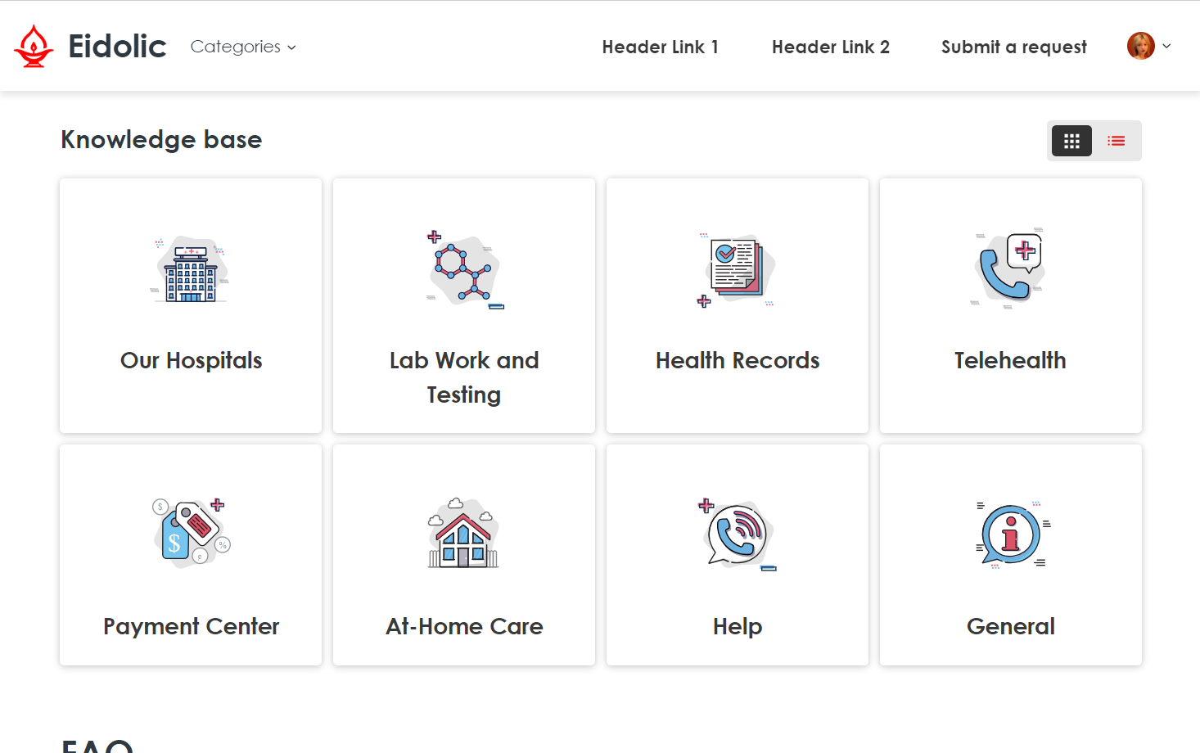The width and height of the screenshot is (1200, 753).
Task: Click the Eidolic flame logo icon
Action: point(34,47)
